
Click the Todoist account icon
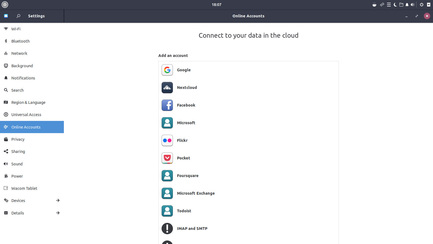pos(167,211)
